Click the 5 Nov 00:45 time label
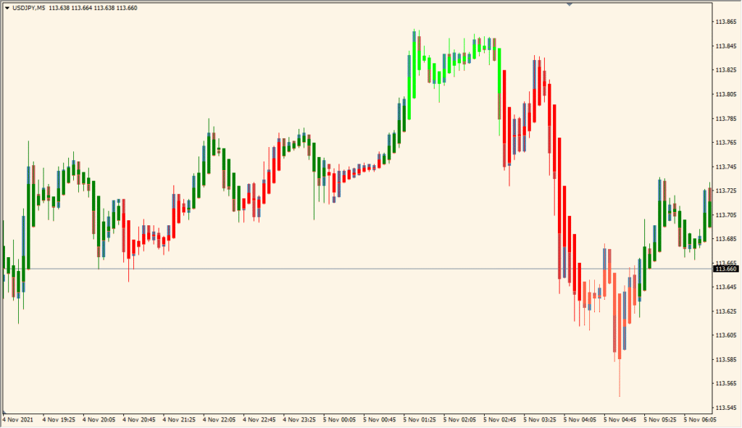 pos(380,419)
